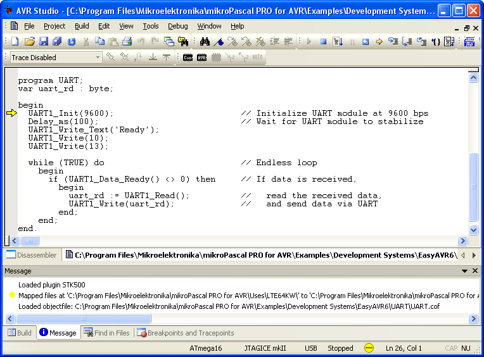Select the Message tab
Viewport: 484px width, 357px height.
pyautogui.click(x=58, y=333)
